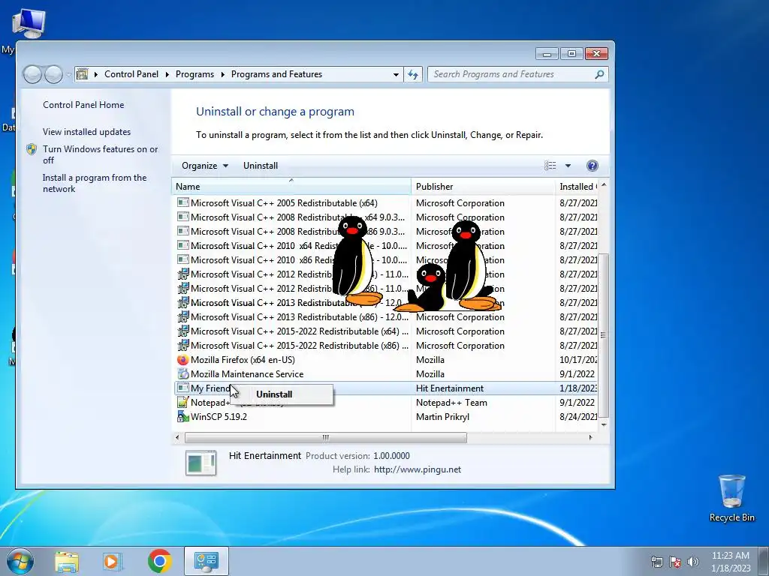
Task: Open the help question mark icon
Action: 592,166
